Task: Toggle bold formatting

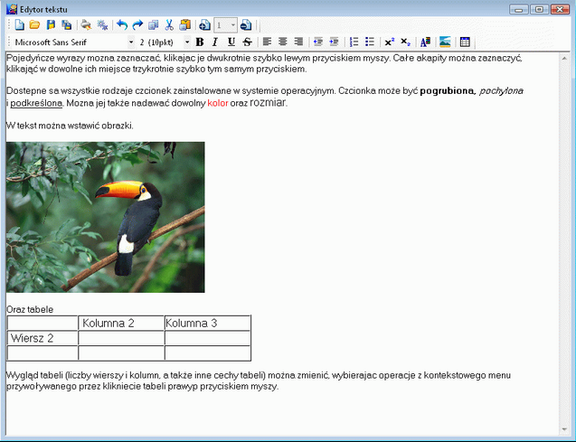Action: coord(200,42)
